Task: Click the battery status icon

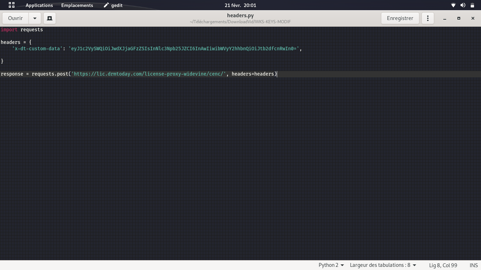Action: tap(472, 5)
